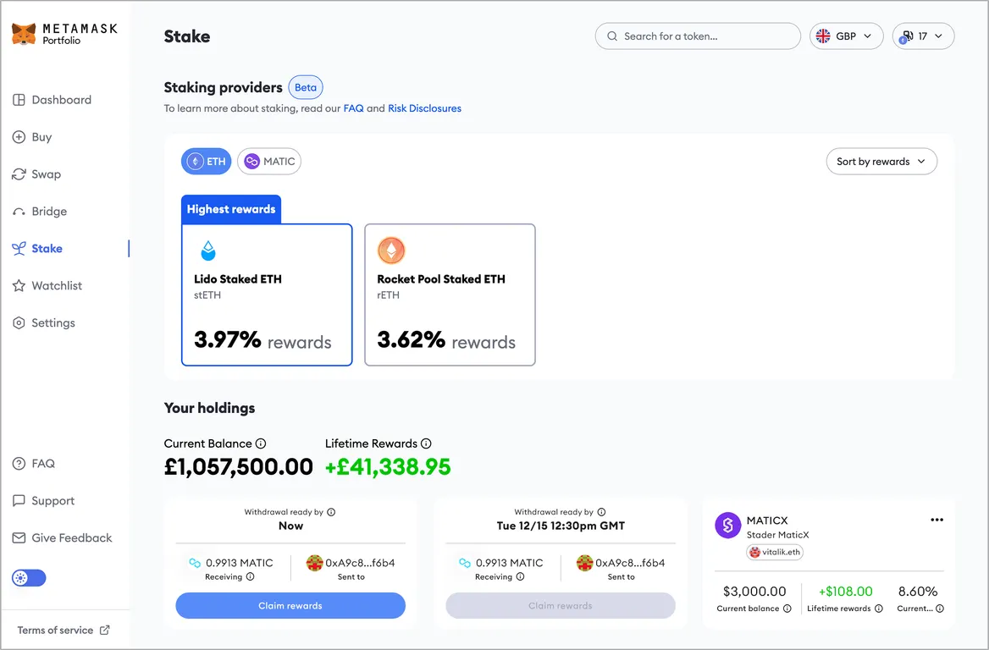
Task: Click the Dashboard grid icon in sidebar
Action: pyautogui.click(x=19, y=100)
